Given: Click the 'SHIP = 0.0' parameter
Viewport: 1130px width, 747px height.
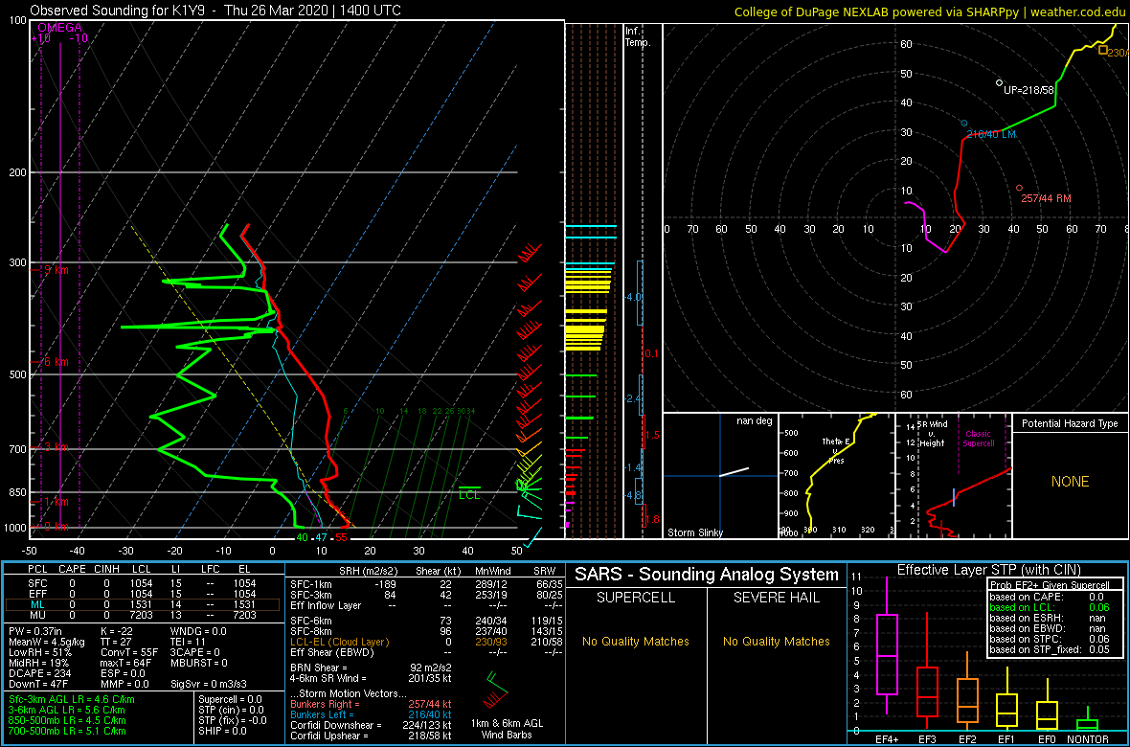Looking at the screenshot, I should (223, 732).
